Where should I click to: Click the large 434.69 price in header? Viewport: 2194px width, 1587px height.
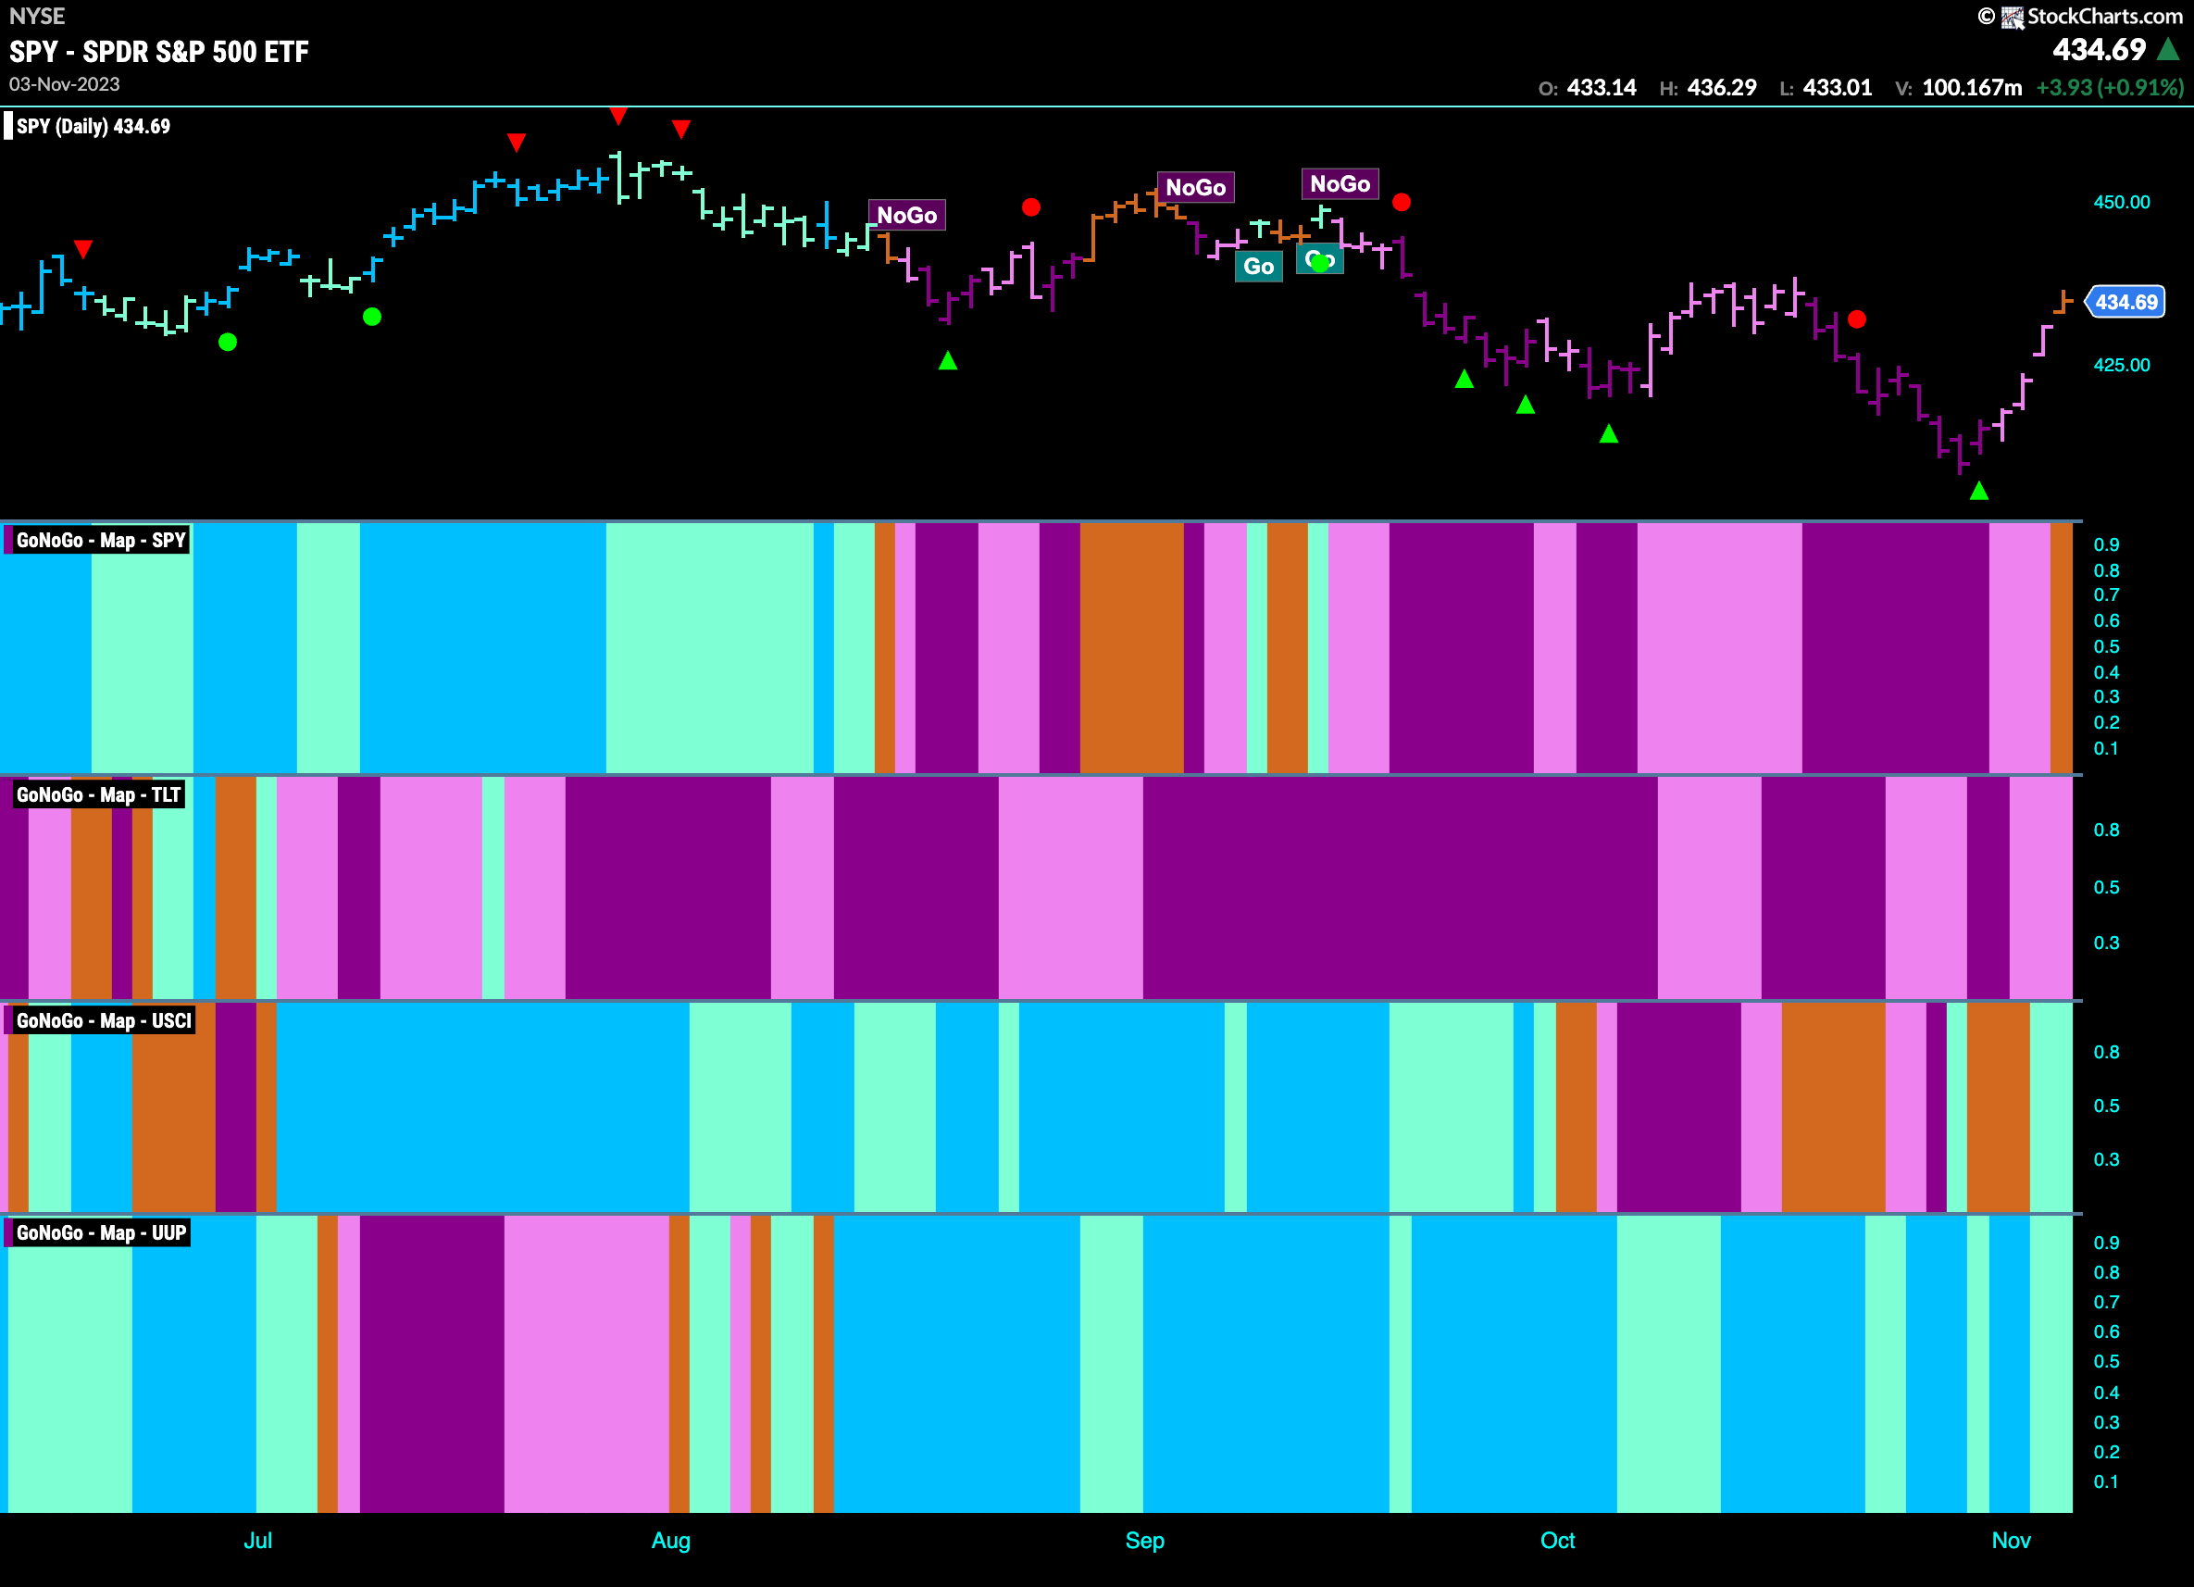[2099, 49]
